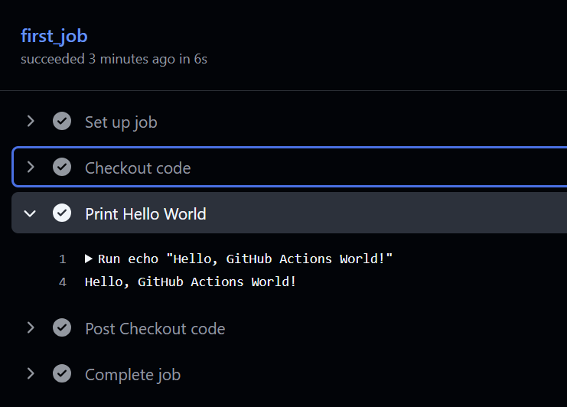The image size is (567, 407).
Task: Open the Post Checkout code step
Action: pos(155,329)
